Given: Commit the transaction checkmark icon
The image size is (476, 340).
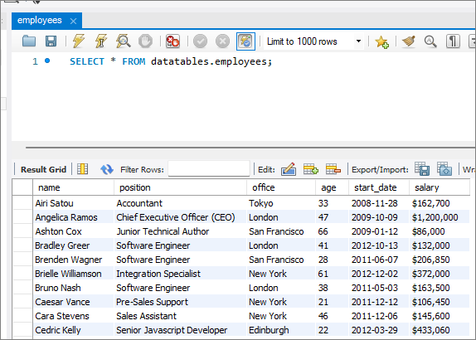Looking at the screenshot, I should click(200, 41).
